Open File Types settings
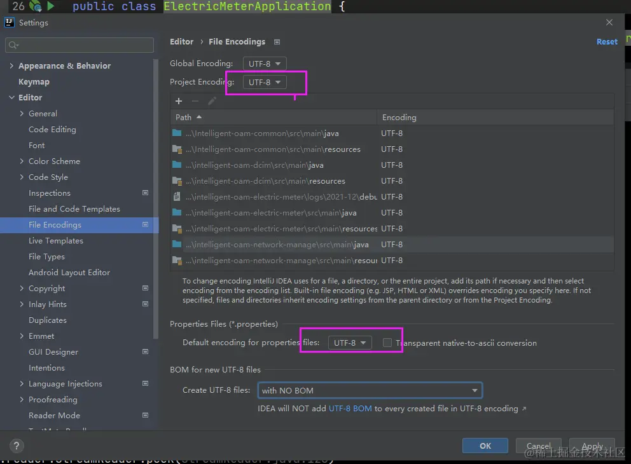 point(46,257)
